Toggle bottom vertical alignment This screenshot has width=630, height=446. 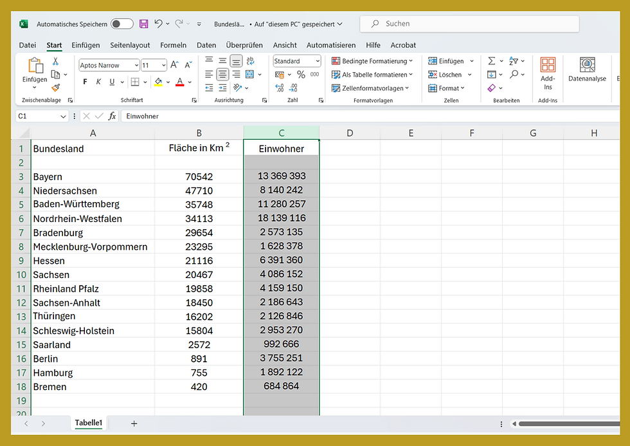pyautogui.click(x=237, y=60)
